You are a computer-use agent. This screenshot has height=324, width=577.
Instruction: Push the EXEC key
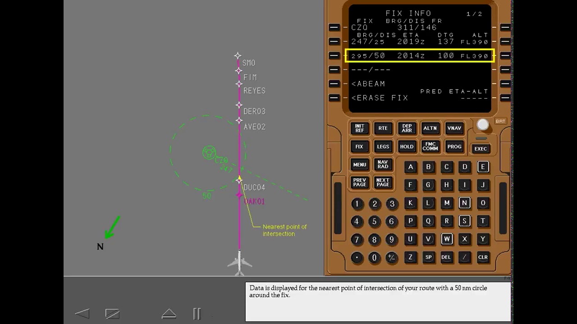481,149
